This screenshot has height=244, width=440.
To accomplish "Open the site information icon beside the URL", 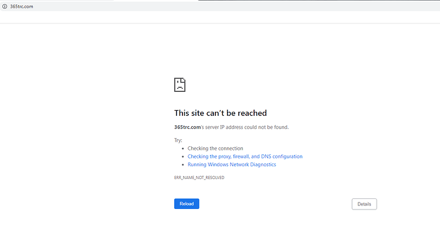I will [x=5, y=6].
